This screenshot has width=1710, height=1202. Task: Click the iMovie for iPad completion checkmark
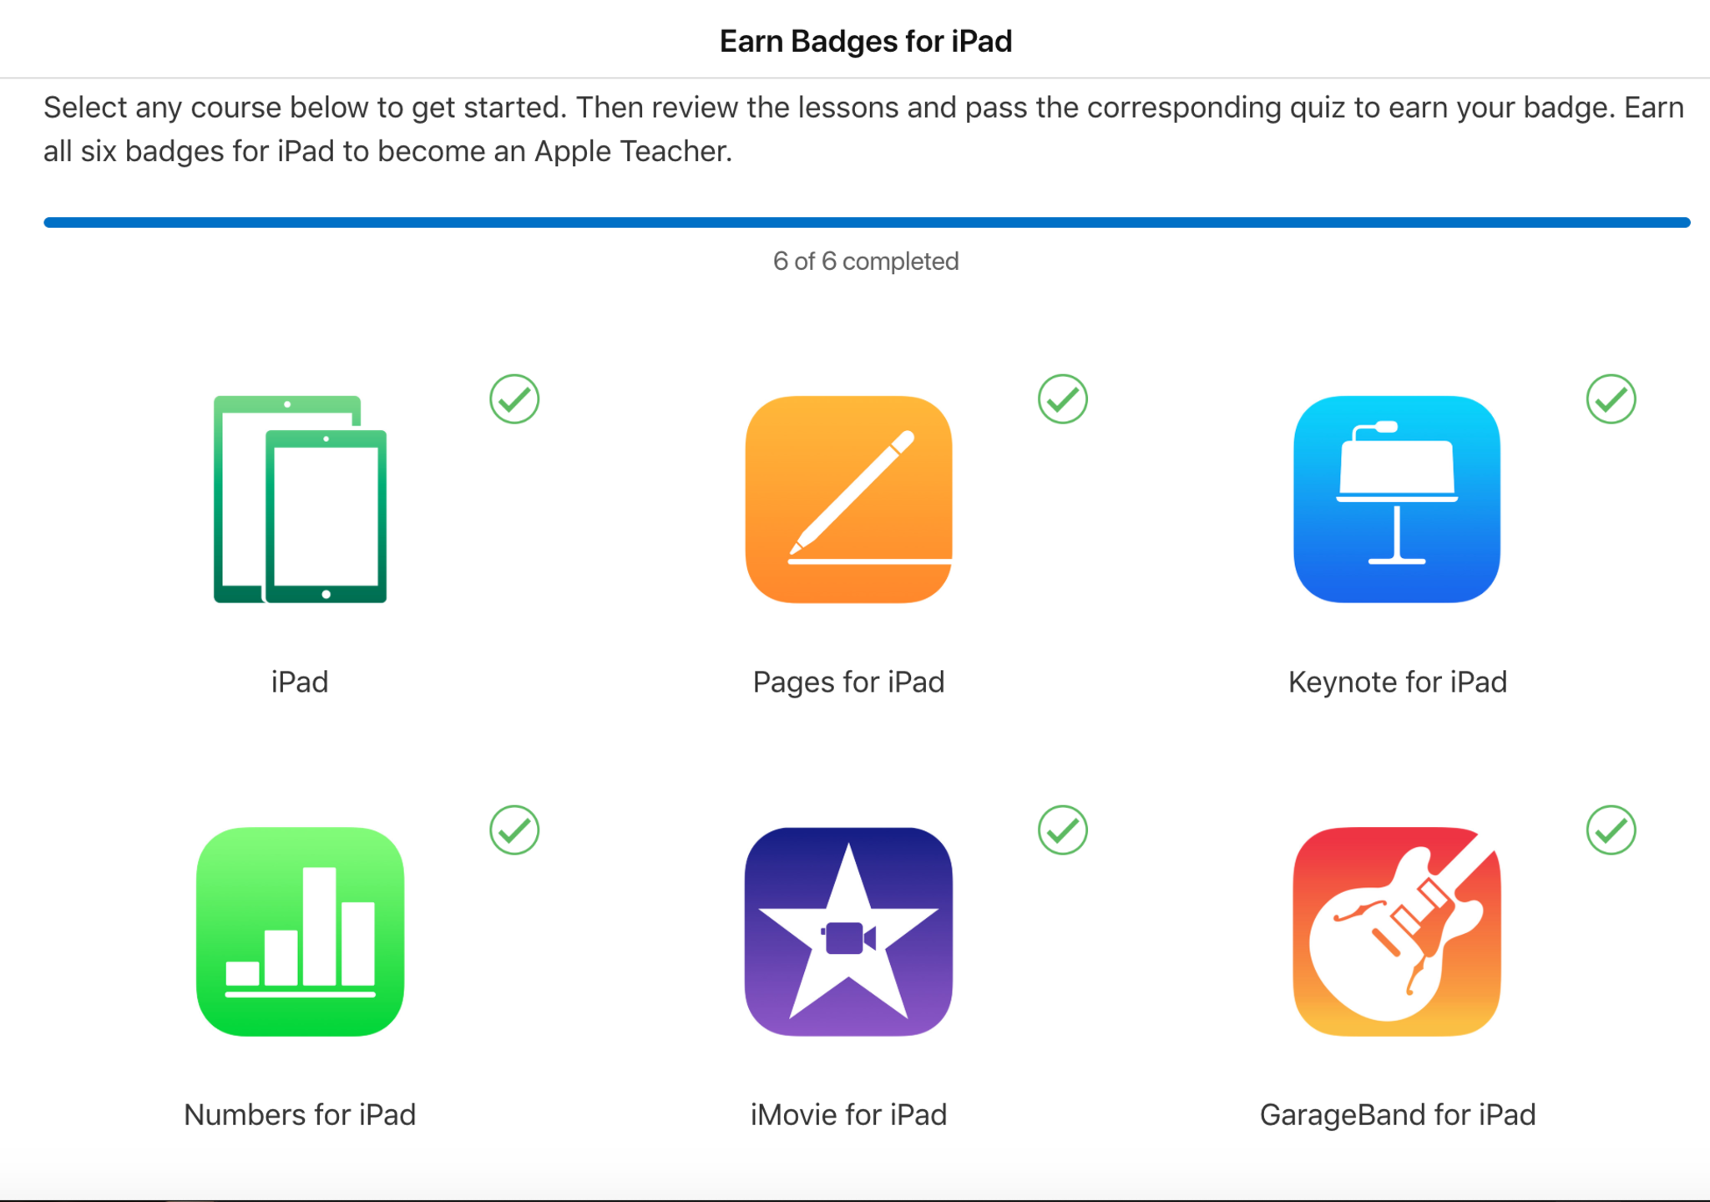coord(1062,830)
